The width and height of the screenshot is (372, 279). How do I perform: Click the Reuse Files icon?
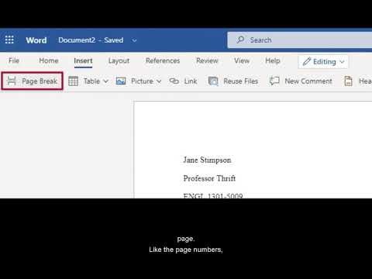coord(213,81)
